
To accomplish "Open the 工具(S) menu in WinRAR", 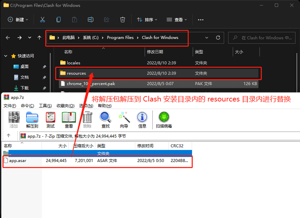I will (x=45, y=106).
